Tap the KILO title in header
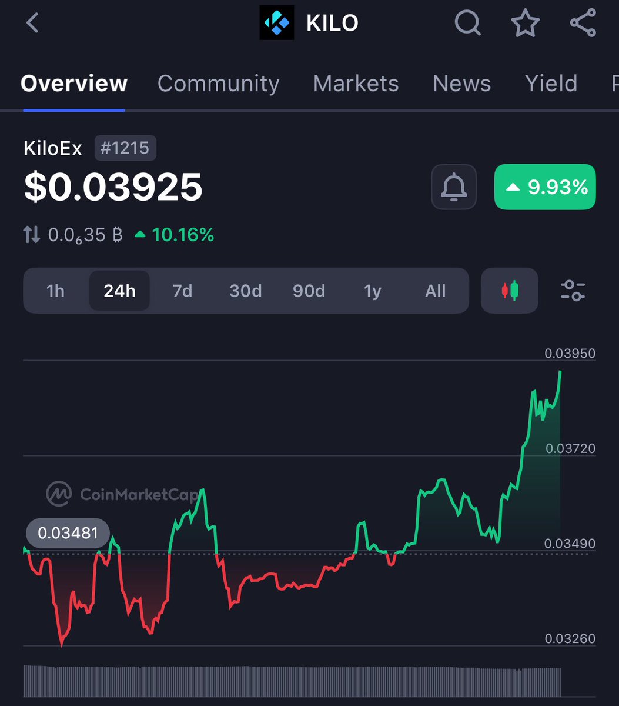 click(x=332, y=24)
